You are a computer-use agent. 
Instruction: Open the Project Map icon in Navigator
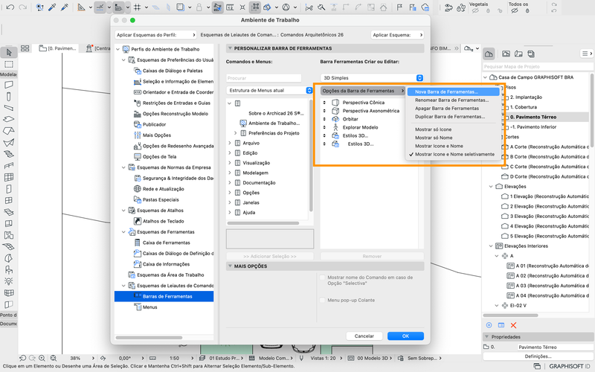pos(489,54)
